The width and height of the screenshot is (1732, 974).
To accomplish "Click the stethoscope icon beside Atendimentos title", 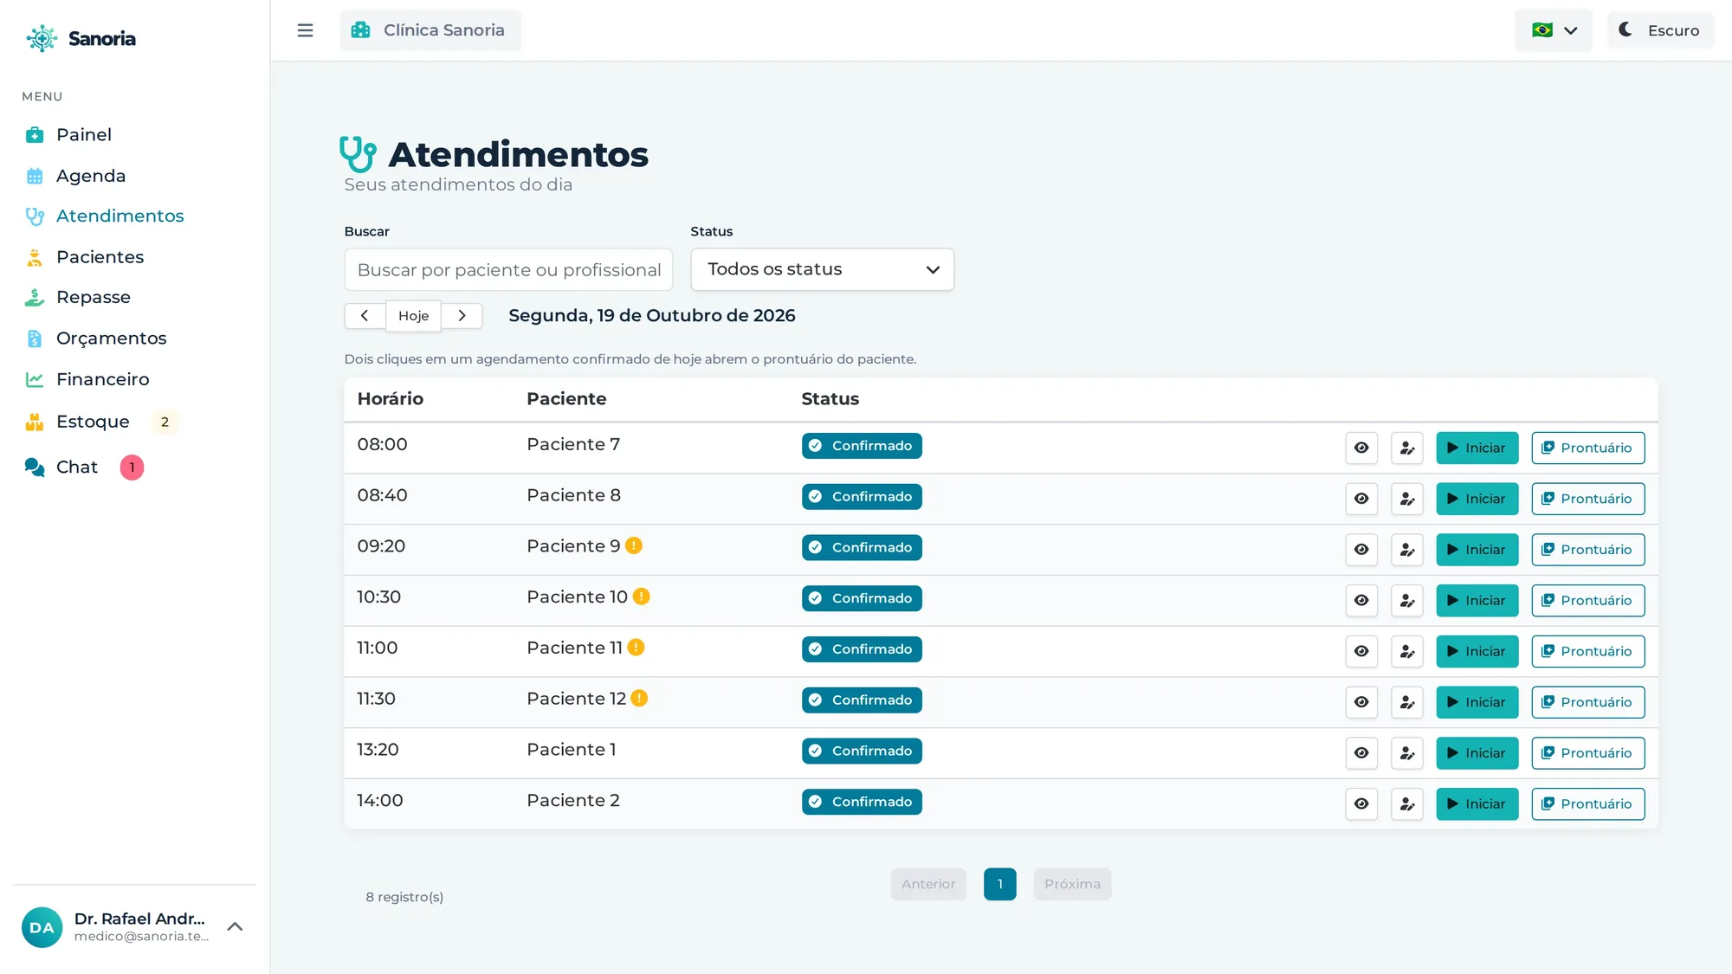I will pyautogui.click(x=358, y=154).
